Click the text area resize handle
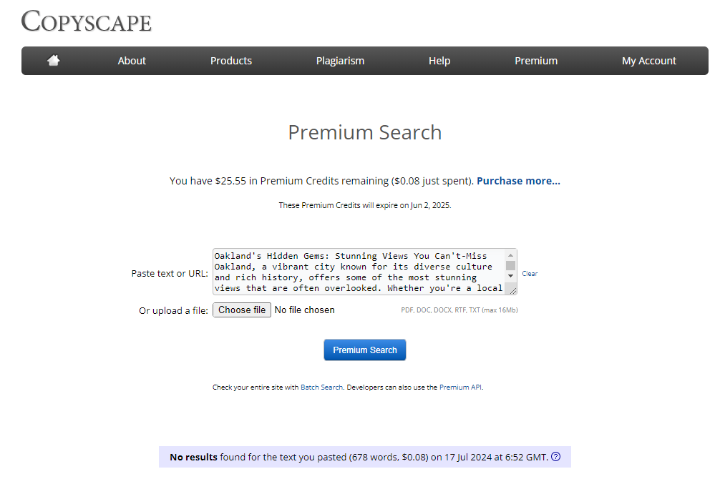This screenshot has height=479, width=720. click(x=513, y=290)
